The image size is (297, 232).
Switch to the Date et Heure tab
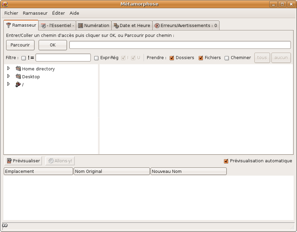[x=132, y=25]
